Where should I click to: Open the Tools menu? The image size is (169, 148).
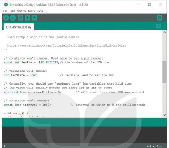[31, 11]
